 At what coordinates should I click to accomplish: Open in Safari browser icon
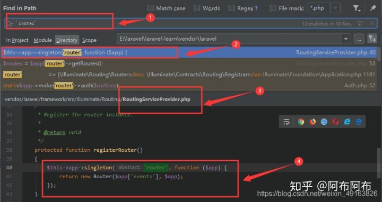(324, 122)
